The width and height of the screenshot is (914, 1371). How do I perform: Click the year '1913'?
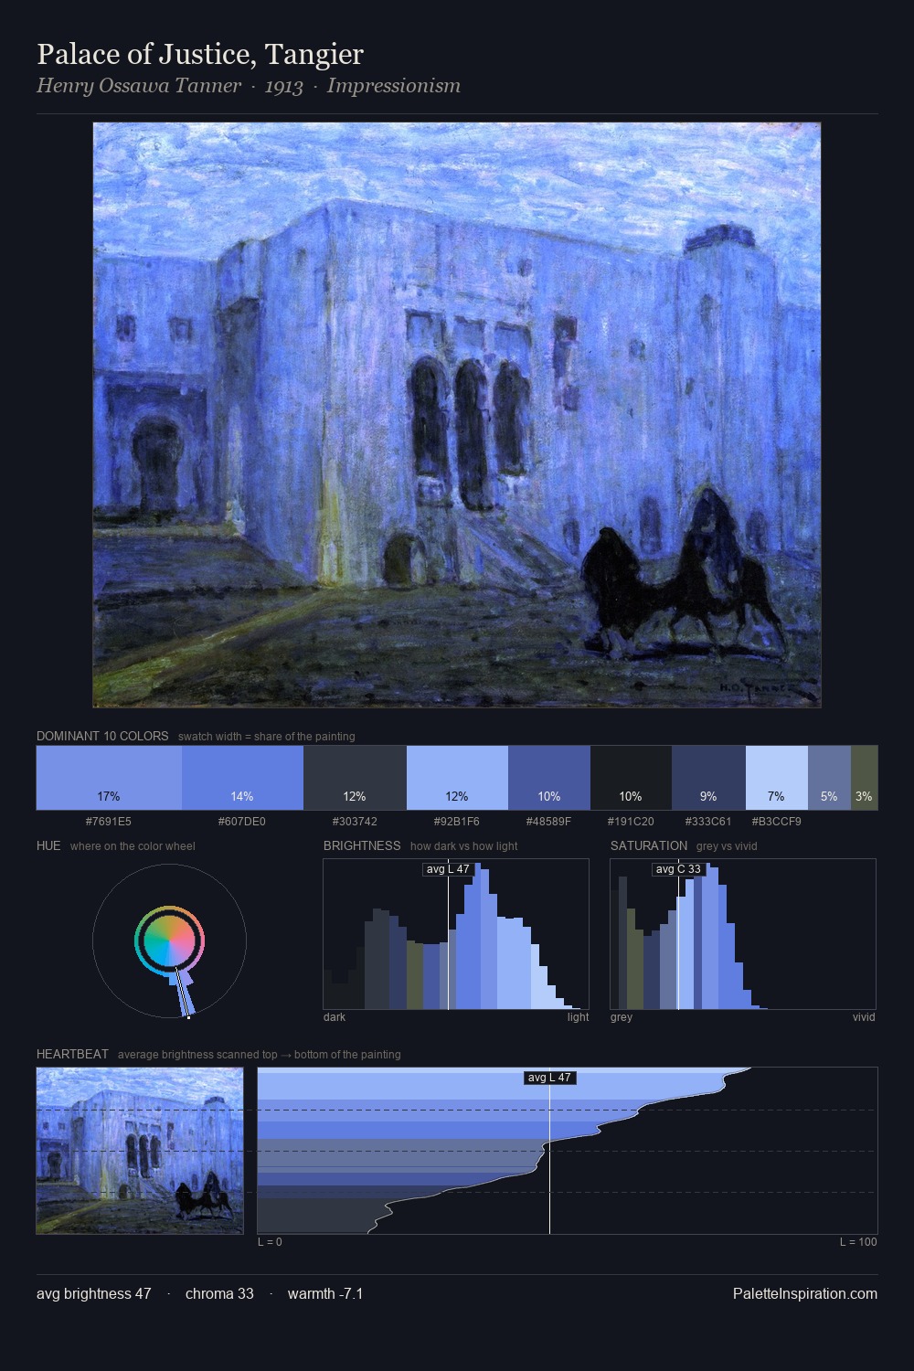coord(283,87)
